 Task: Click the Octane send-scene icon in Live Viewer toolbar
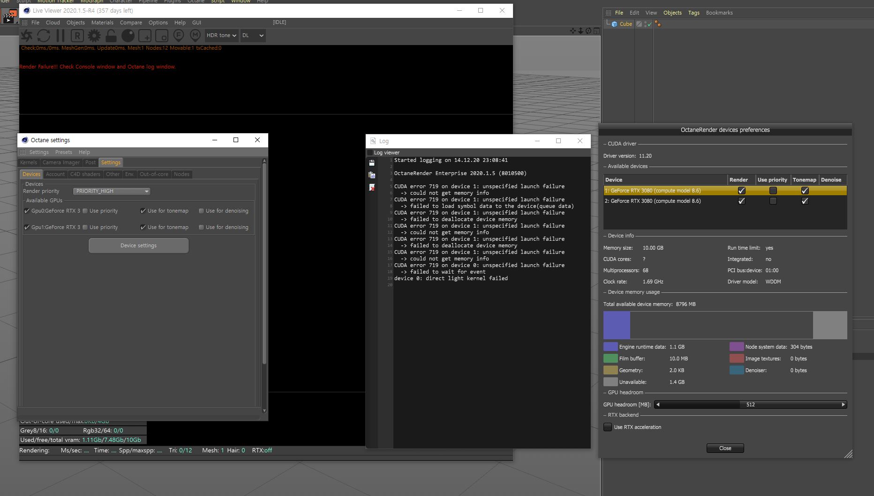coord(27,36)
